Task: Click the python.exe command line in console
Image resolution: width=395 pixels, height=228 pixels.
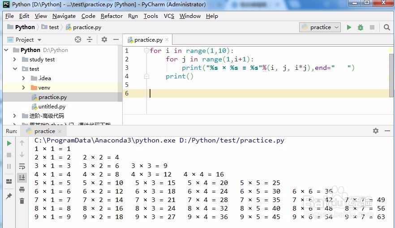Action: [159, 140]
